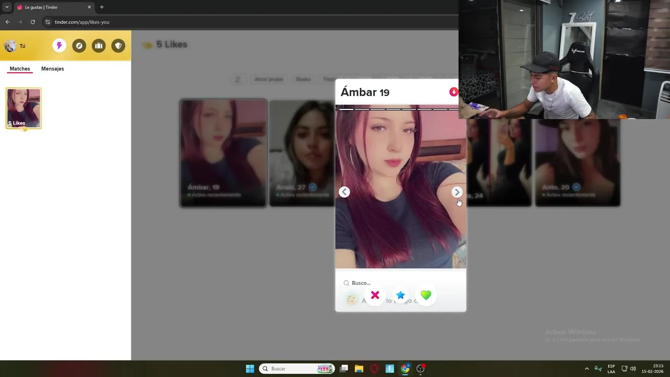Open the work mode briefcase icon
670x377 pixels.
click(x=98, y=46)
